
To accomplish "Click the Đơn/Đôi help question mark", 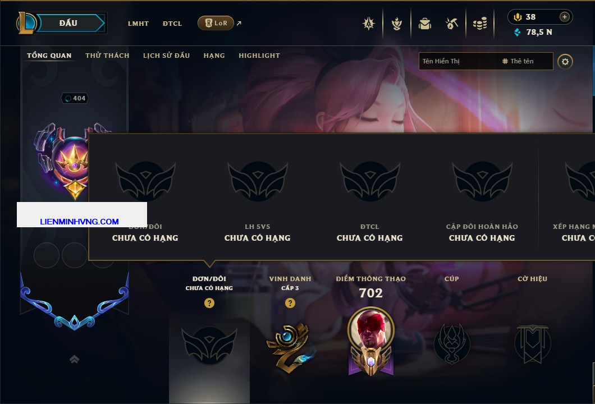I will pyautogui.click(x=209, y=302).
